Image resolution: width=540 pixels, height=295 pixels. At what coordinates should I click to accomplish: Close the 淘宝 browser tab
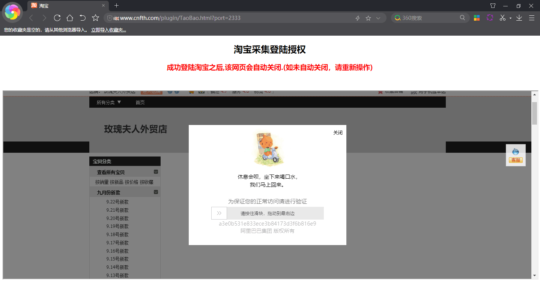coord(104,6)
